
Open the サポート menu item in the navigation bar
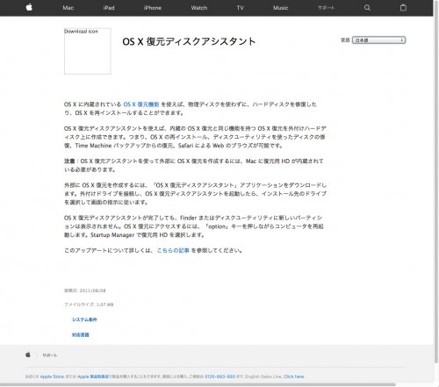(326, 8)
